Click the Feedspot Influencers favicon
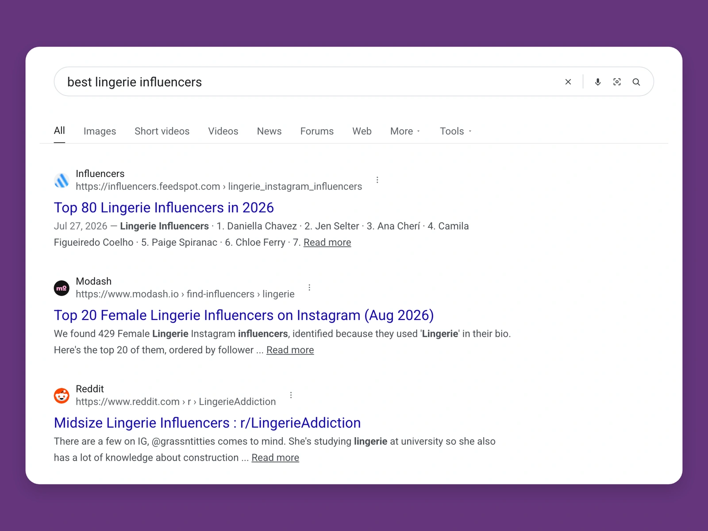 [62, 180]
